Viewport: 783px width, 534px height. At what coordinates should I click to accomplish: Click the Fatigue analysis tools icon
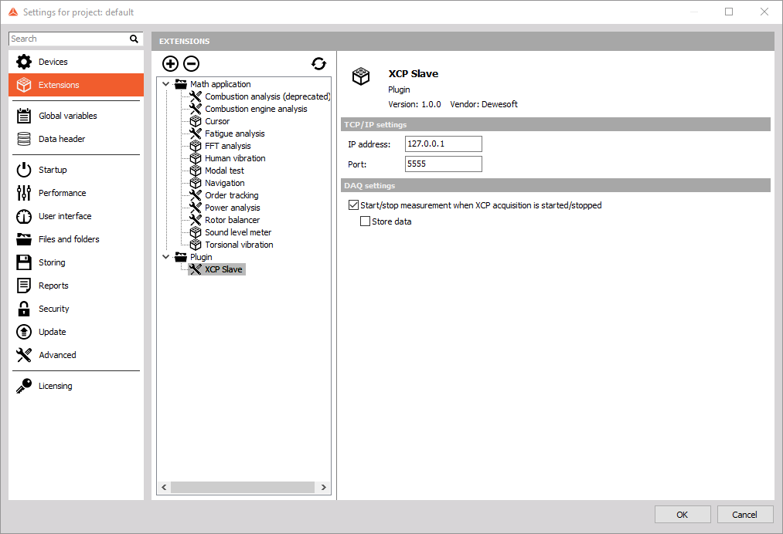tap(196, 133)
